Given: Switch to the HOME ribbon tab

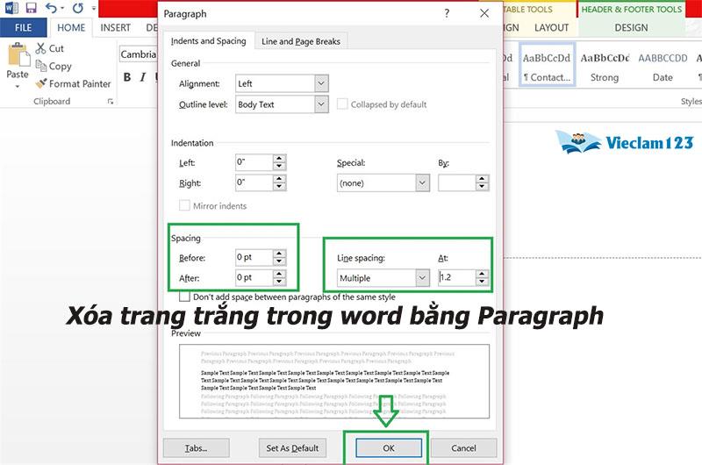Looking at the screenshot, I should (x=71, y=27).
